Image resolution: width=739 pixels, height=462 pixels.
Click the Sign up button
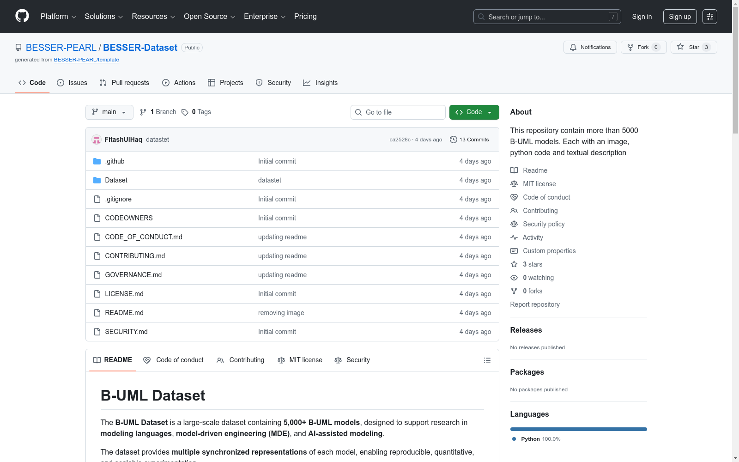(x=680, y=17)
